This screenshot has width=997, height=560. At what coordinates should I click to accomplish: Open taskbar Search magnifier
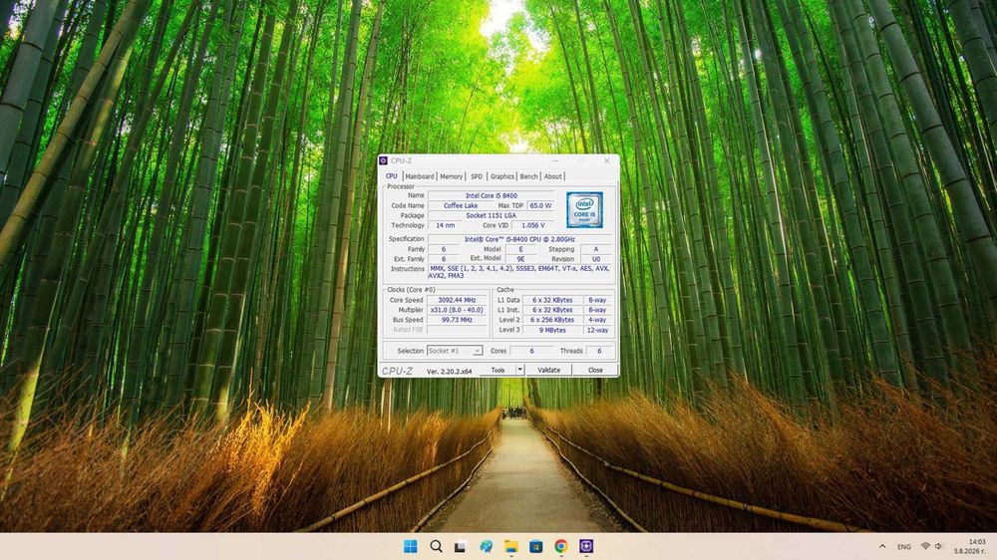point(436,546)
